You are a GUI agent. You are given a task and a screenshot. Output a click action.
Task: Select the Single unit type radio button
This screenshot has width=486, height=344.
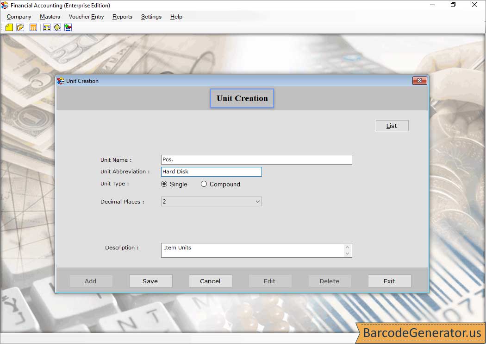164,184
